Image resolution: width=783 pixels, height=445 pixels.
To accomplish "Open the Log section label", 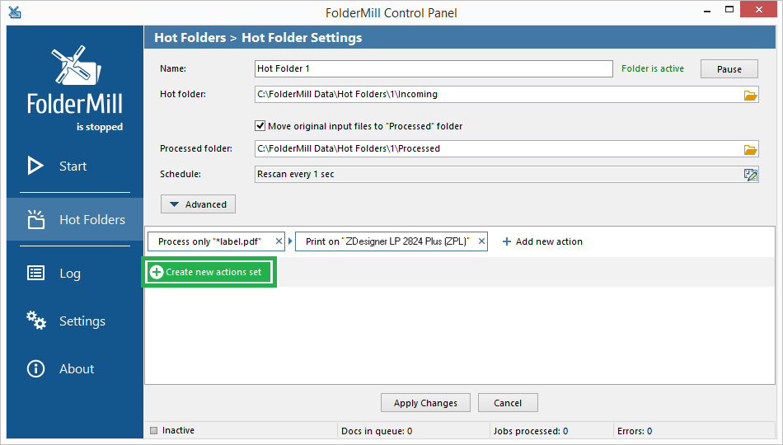I will (70, 274).
